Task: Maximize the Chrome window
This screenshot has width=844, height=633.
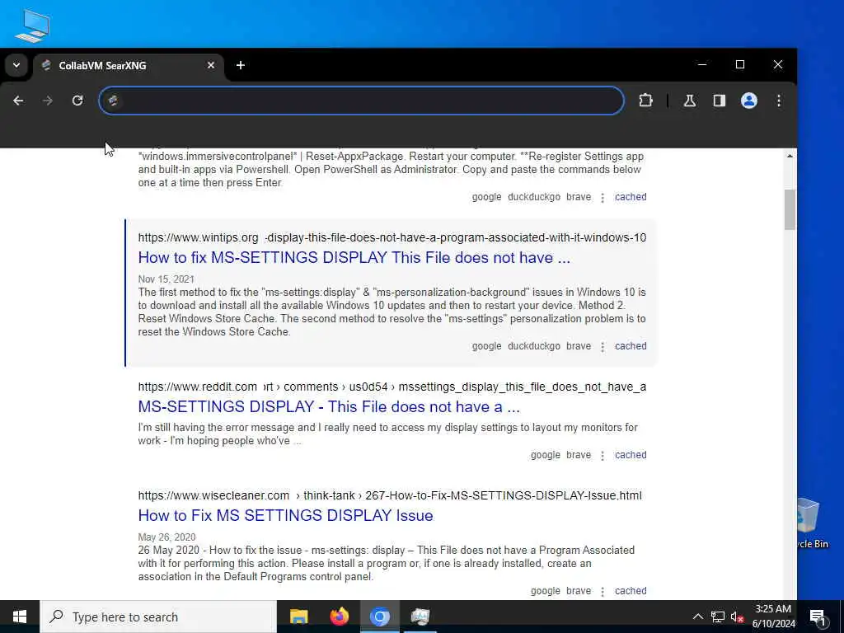Action: (x=740, y=64)
